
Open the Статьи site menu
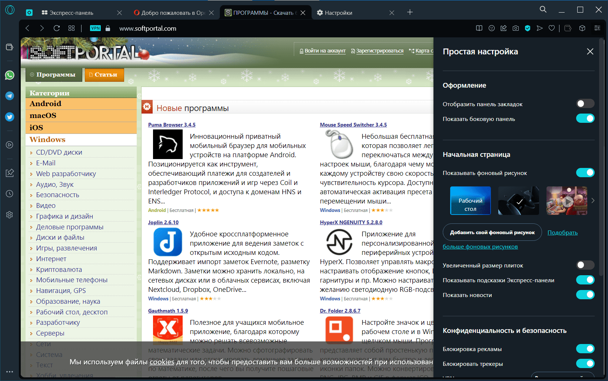(104, 75)
